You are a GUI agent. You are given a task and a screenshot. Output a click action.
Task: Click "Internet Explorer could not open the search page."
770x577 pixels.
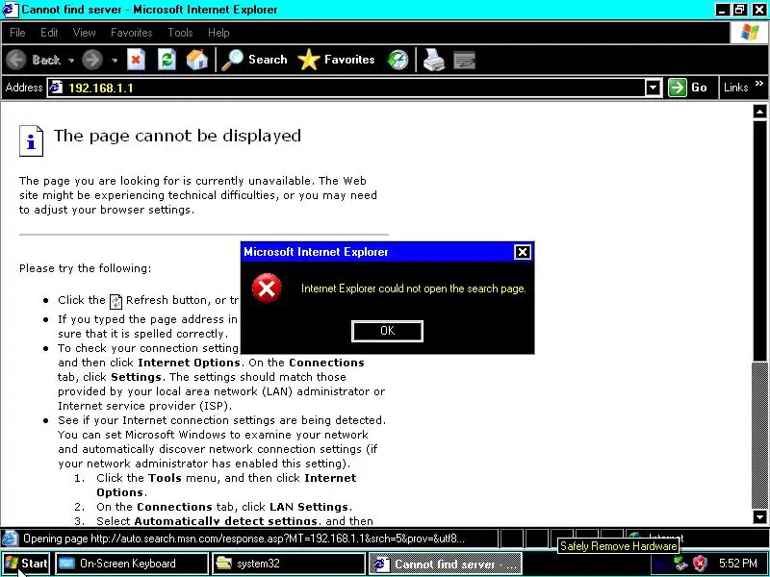click(414, 288)
